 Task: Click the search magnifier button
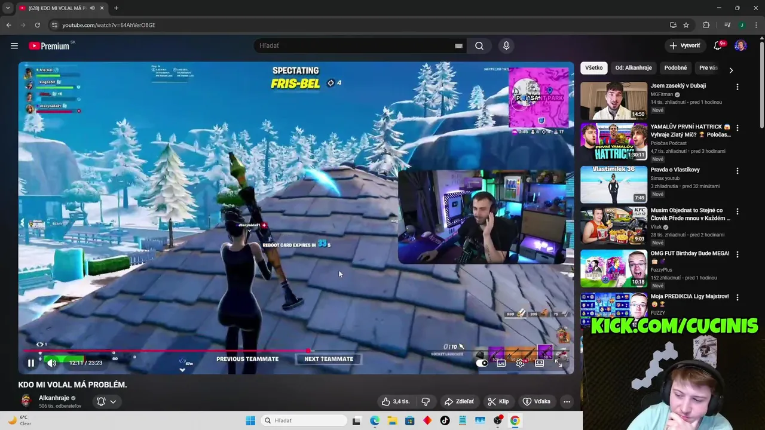tap(479, 45)
